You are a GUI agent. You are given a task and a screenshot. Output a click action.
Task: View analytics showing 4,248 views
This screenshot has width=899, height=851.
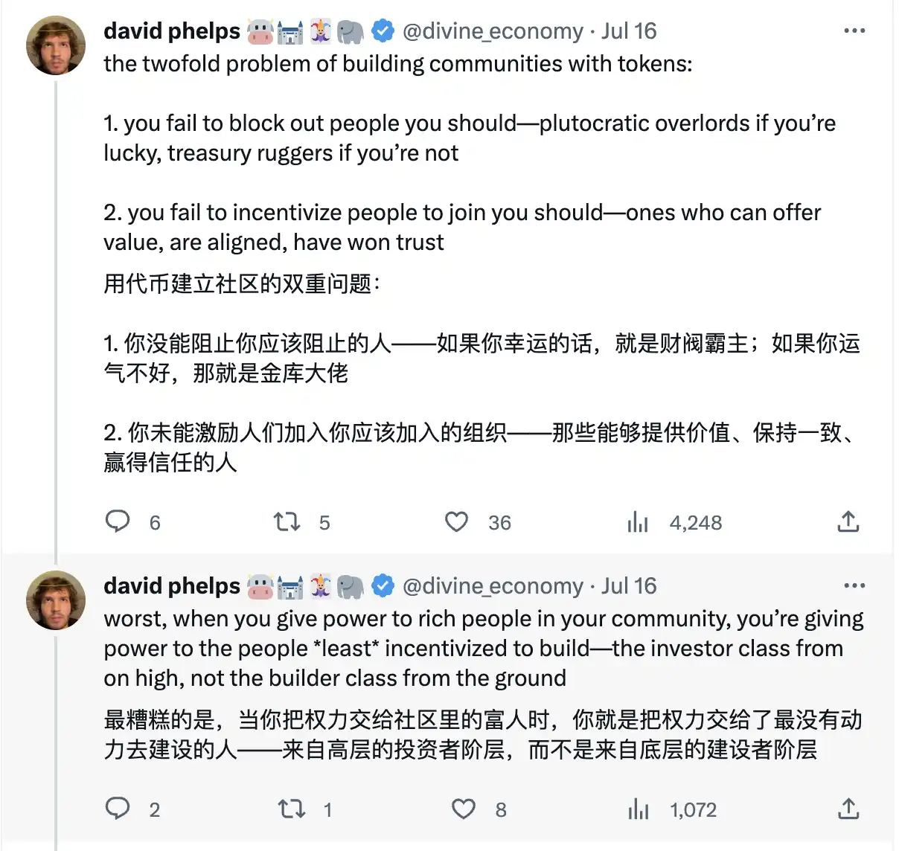pos(638,522)
